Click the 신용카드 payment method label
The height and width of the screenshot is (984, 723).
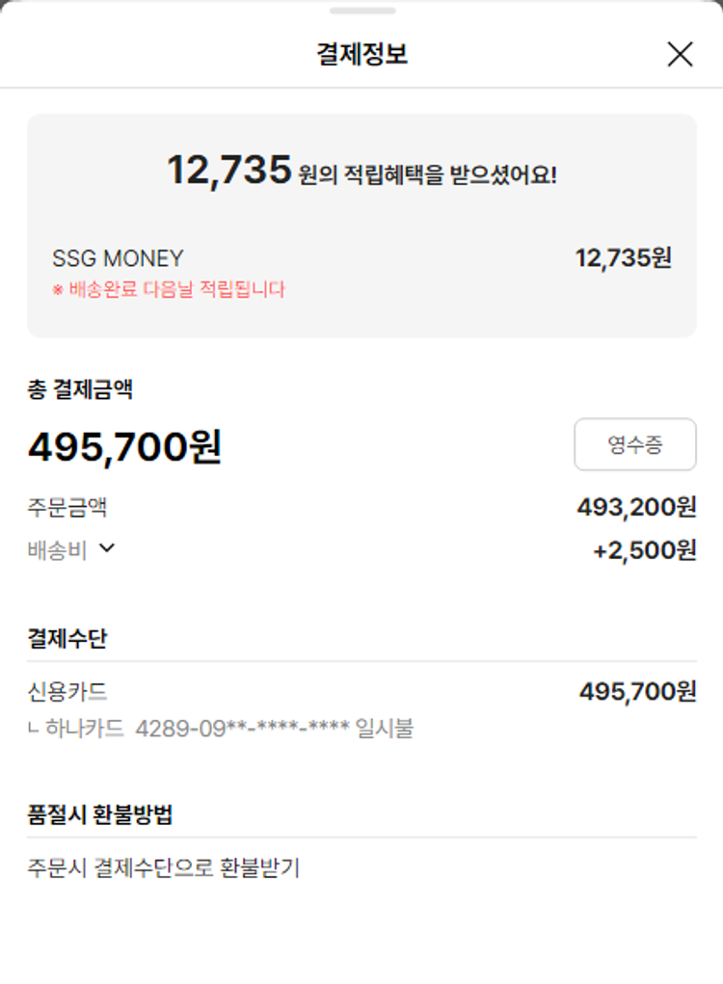(x=67, y=691)
